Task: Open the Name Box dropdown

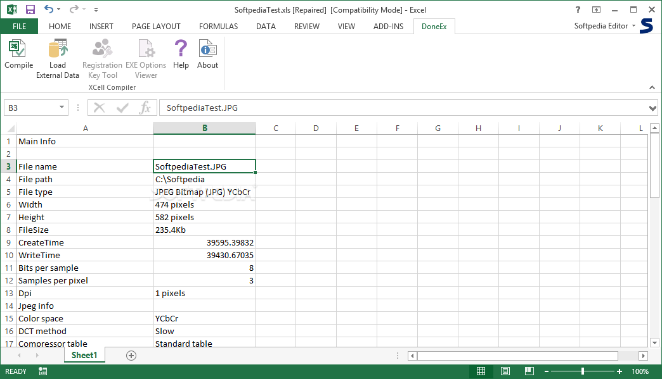Action: [x=62, y=108]
